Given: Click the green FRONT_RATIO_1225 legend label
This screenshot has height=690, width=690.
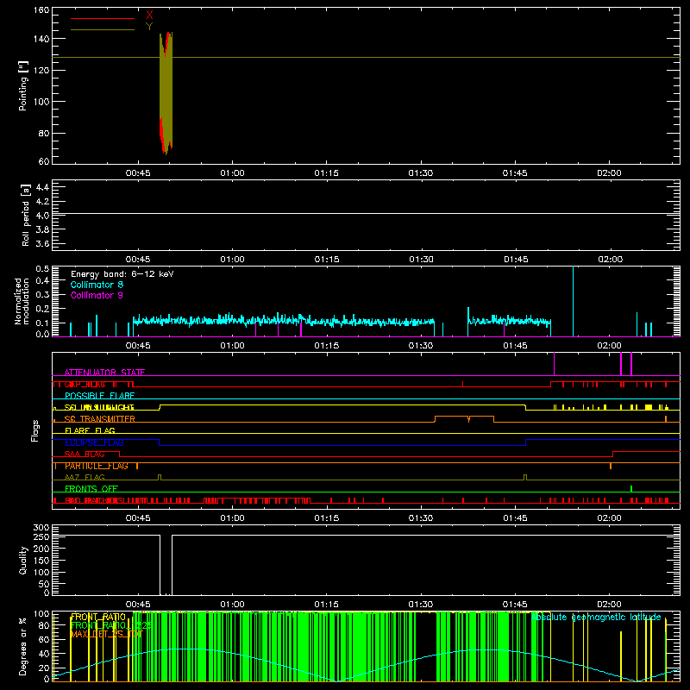Looking at the screenshot, I should 111,625.
